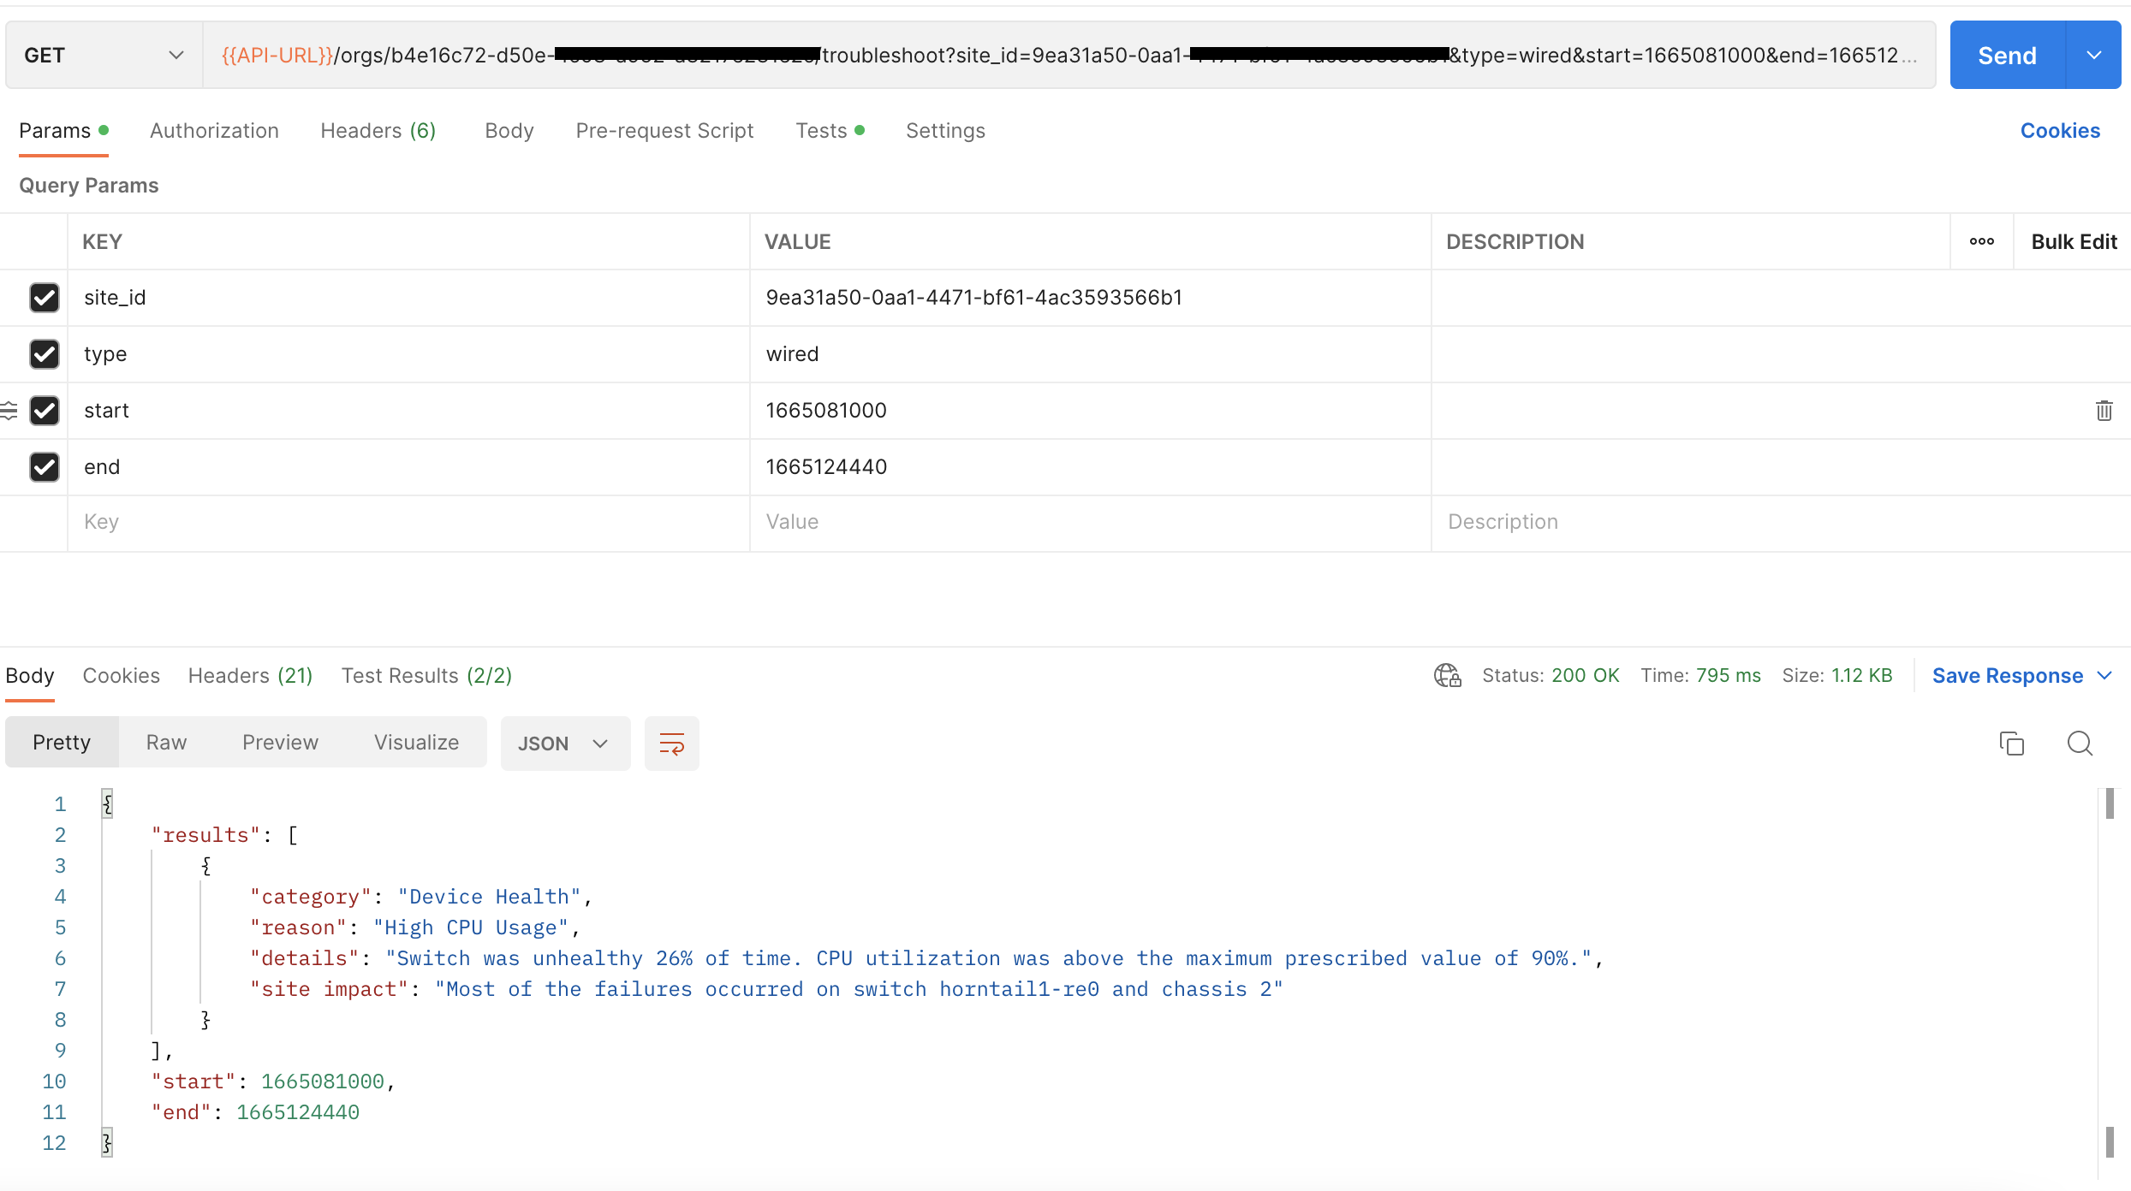The height and width of the screenshot is (1191, 2131).
Task: Click the wrap lines icon in the response toolbar
Action: (671, 743)
